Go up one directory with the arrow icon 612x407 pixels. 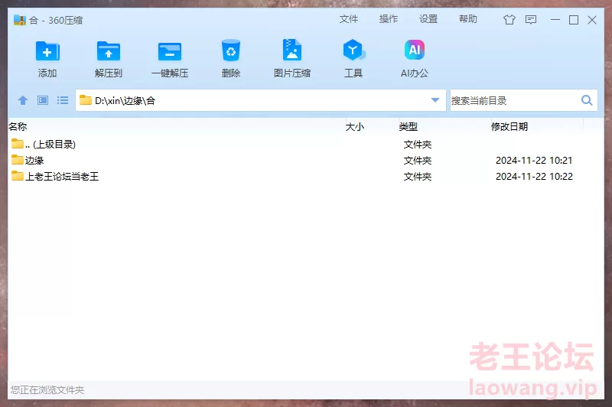click(23, 100)
